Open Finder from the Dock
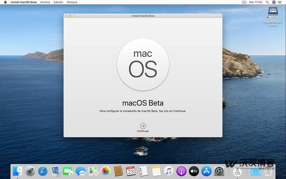Screen dimensions: 286x179 tap(17, 171)
